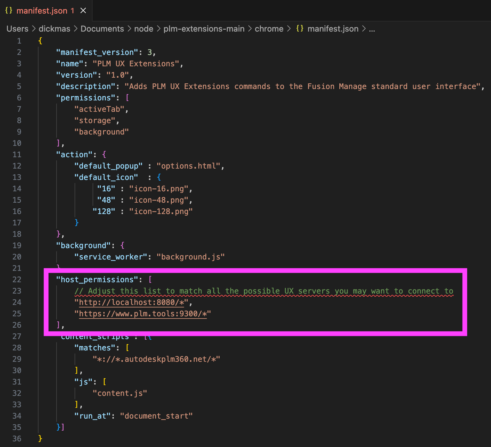Select the node breadcrumb segment
Image resolution: width=491 pixels, height=447 pixels.
[143, 29]
